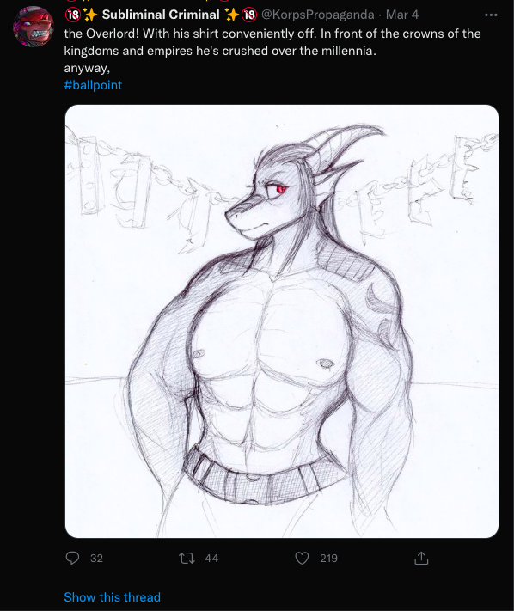Retweet using the retweet arrows icon

(x=187, y=559)
